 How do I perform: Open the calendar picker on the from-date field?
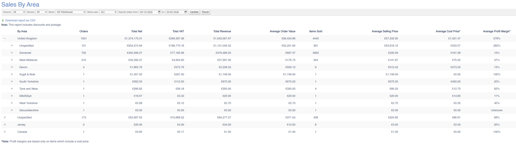click(159, 12)
